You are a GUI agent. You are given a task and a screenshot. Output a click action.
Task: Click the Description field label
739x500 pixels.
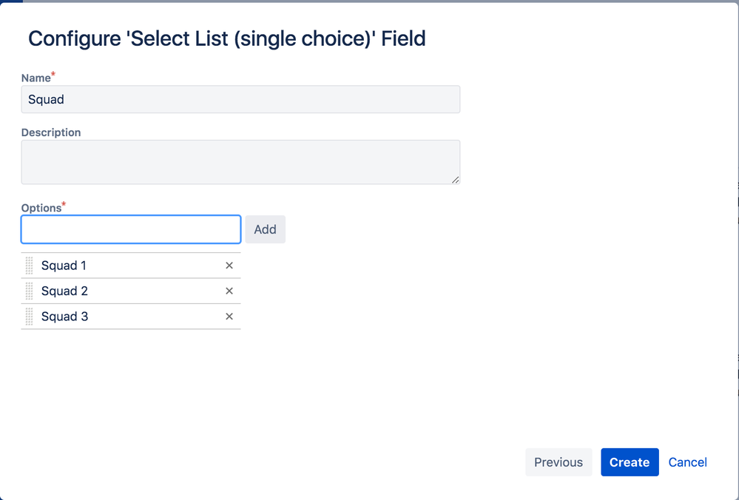click(51, 132)
